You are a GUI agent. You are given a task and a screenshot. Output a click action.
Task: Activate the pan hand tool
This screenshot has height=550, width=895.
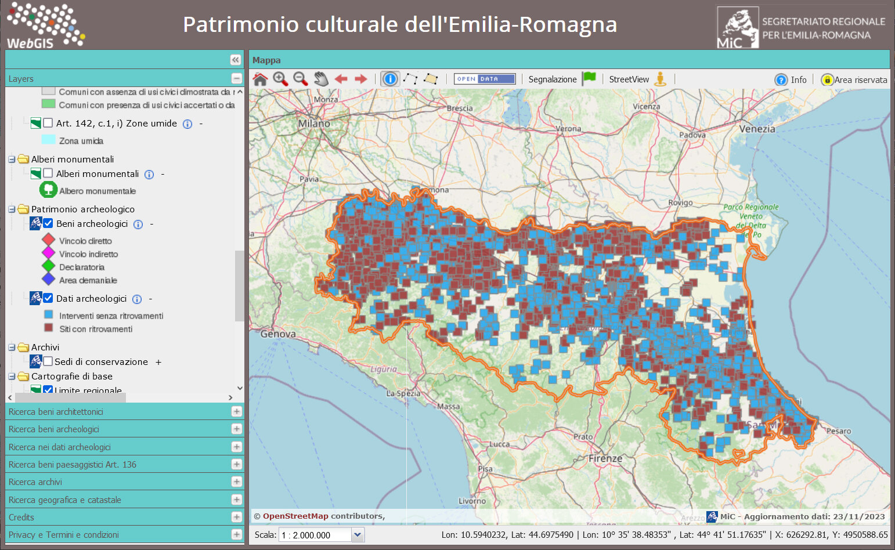click(x=321, y=79)
